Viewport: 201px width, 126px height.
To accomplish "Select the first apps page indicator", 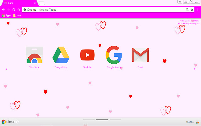I will [x=89, y=120].
